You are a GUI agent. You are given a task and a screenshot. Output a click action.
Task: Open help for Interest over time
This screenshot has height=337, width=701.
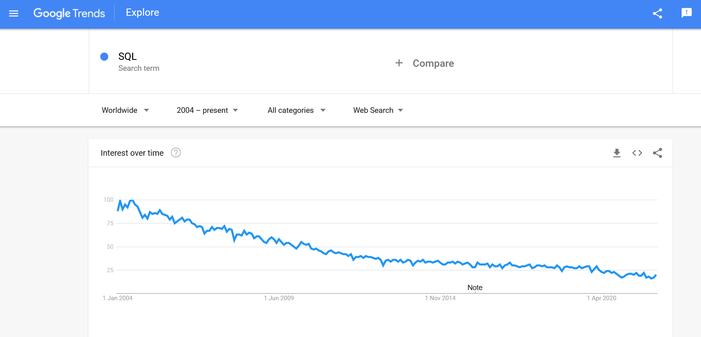tap(176, 153)
